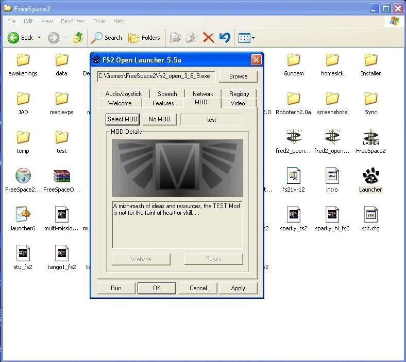Viewport: 406px width, 362px height.
Task: Click the Undo toolbar icon
Action: tap(225, 38)
